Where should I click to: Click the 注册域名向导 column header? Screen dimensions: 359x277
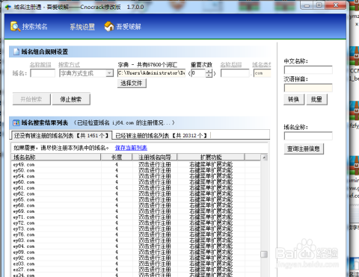click(x=155, y=157)
